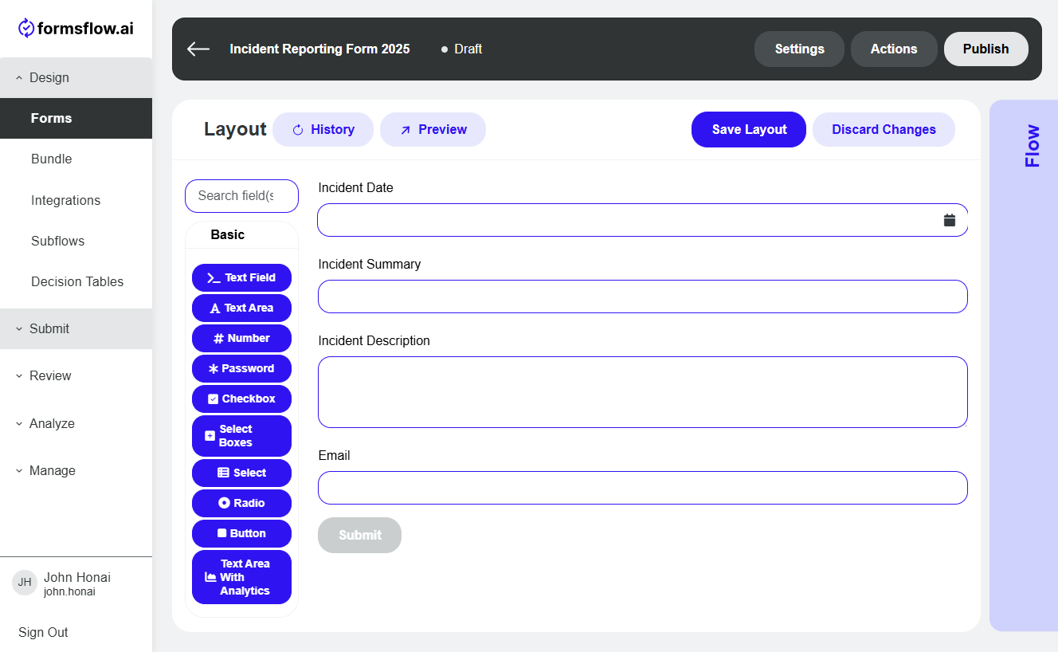
Task: Click the form title Incident Reporting Form 2025
Action: click(319, 49)
